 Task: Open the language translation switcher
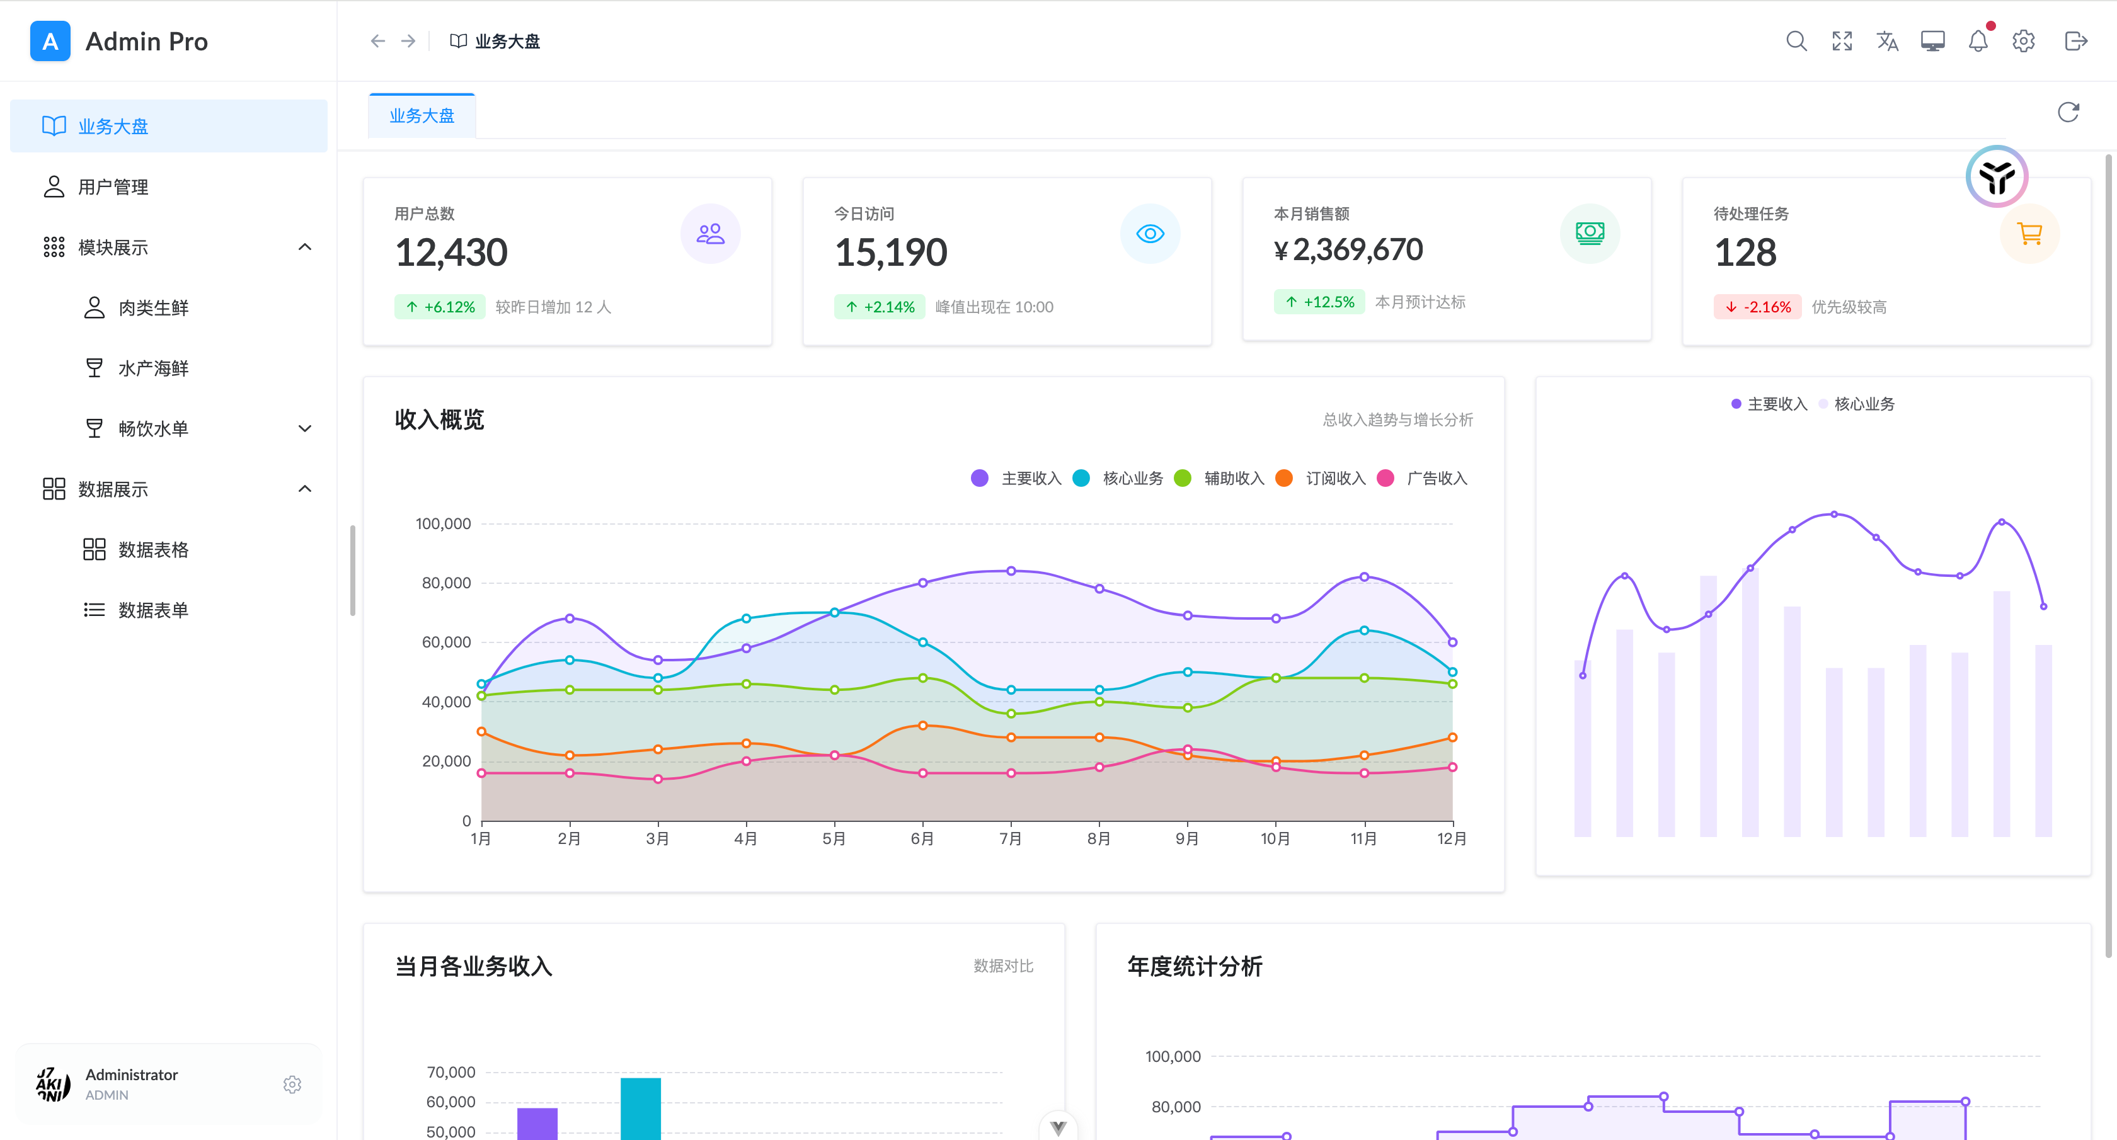tap(1888, 41)
